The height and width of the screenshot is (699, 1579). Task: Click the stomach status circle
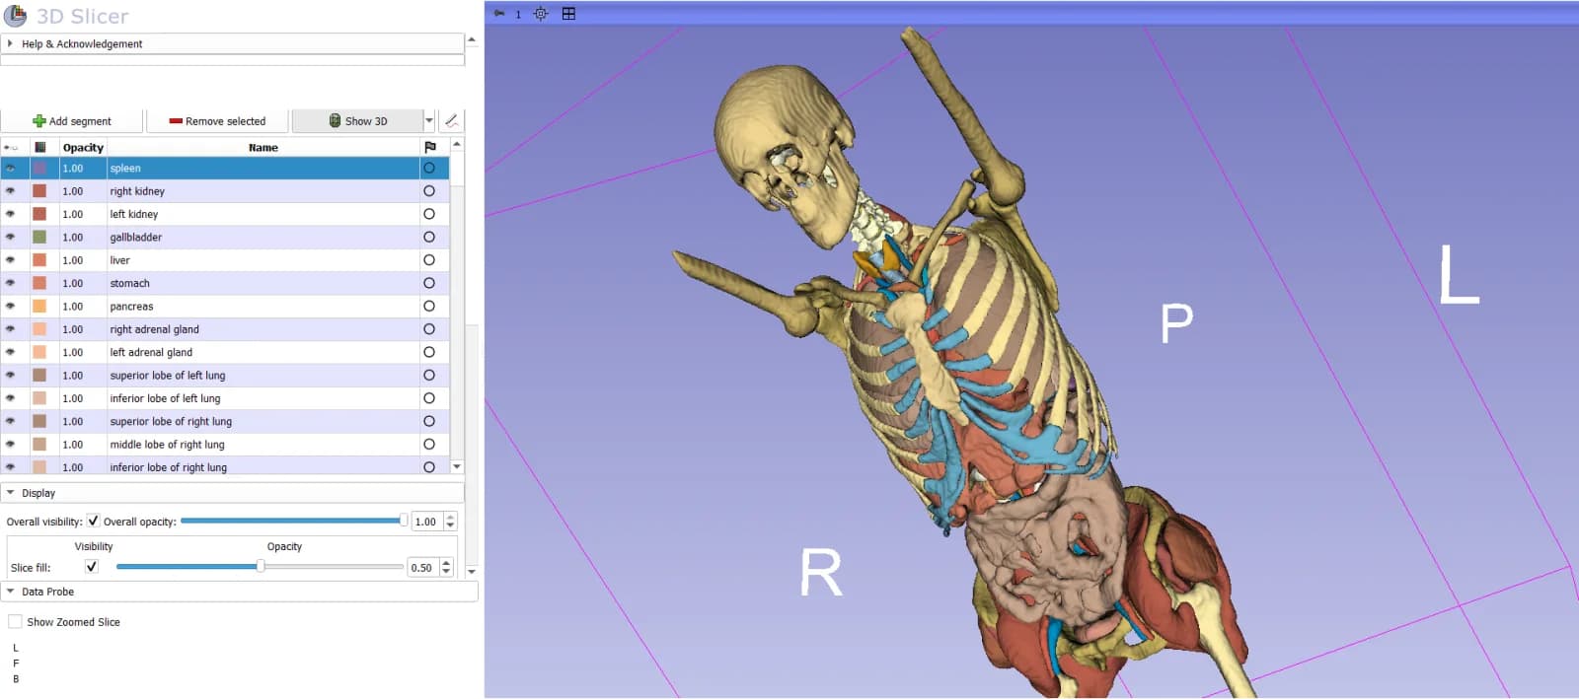point(429,283)
